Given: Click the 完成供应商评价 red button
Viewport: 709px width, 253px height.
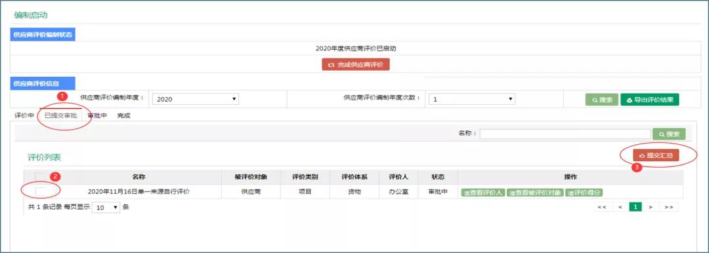Looking at the screenshot, I should [355, 65].
